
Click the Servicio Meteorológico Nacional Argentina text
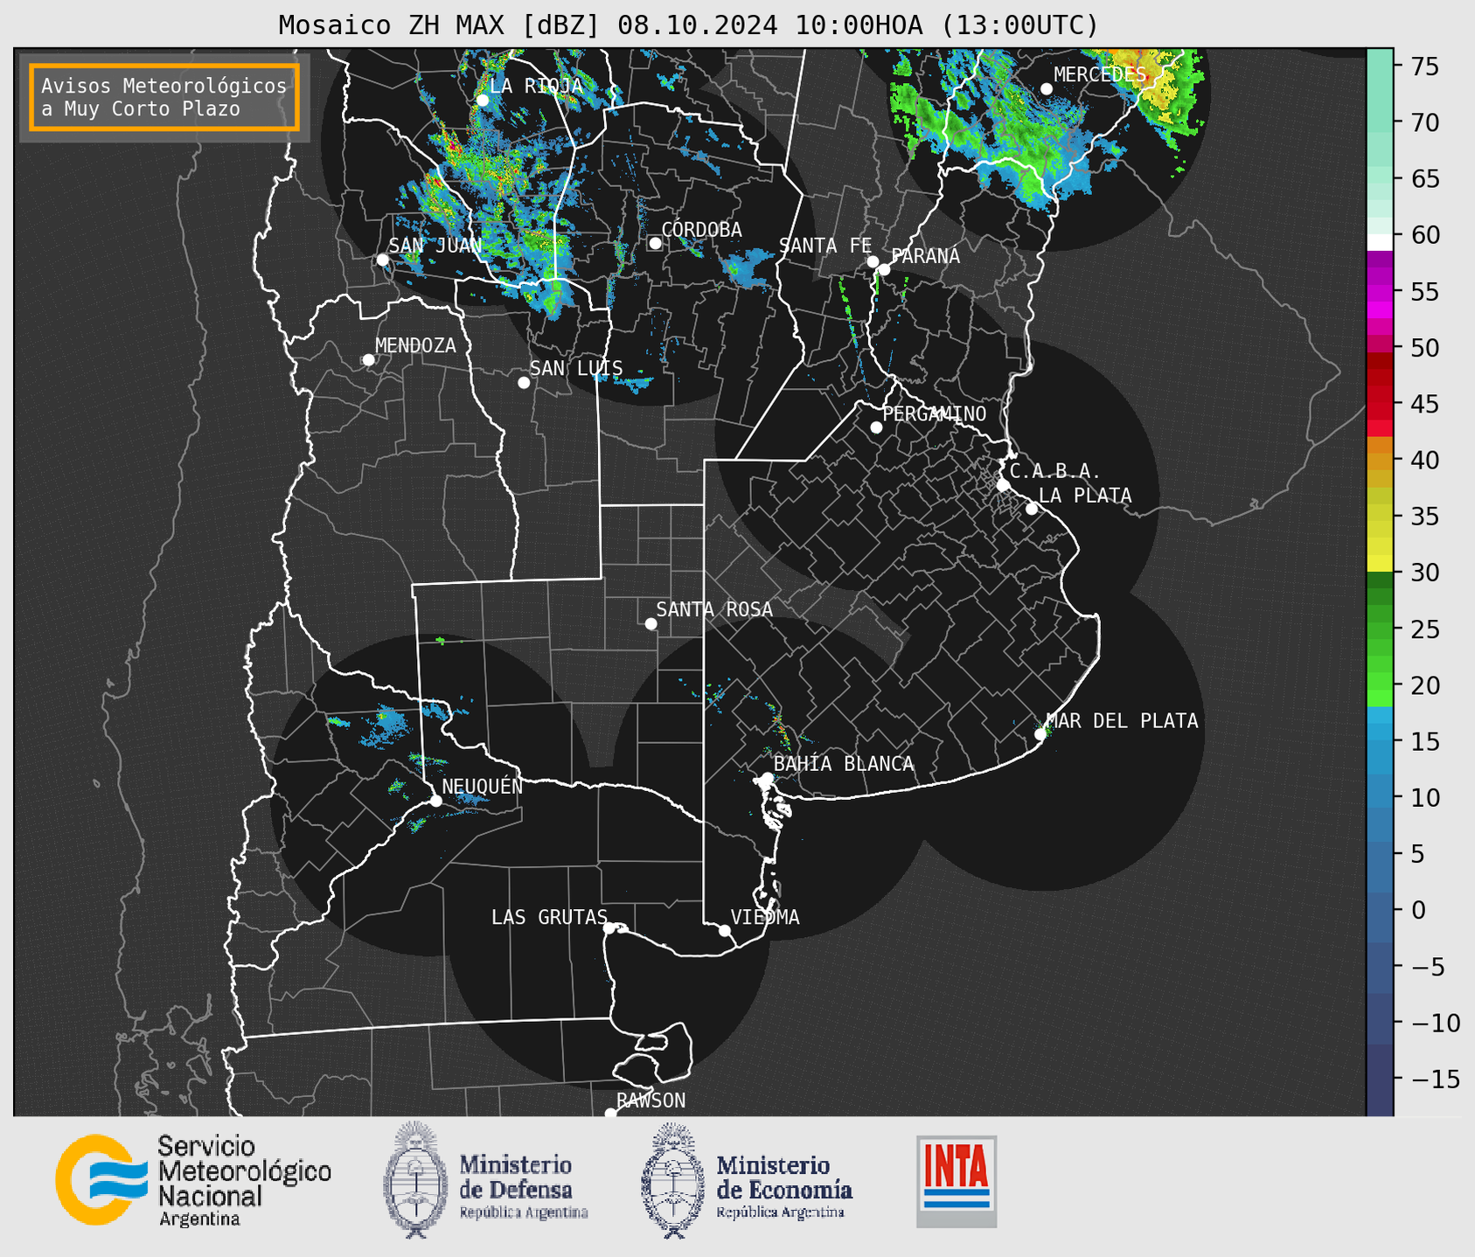coord(244,1180)
